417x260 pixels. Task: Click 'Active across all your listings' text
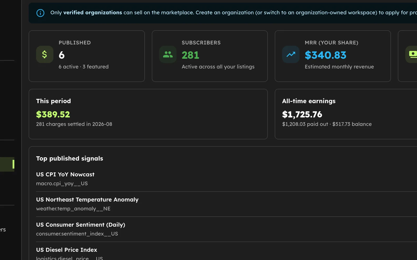(218, 67)
